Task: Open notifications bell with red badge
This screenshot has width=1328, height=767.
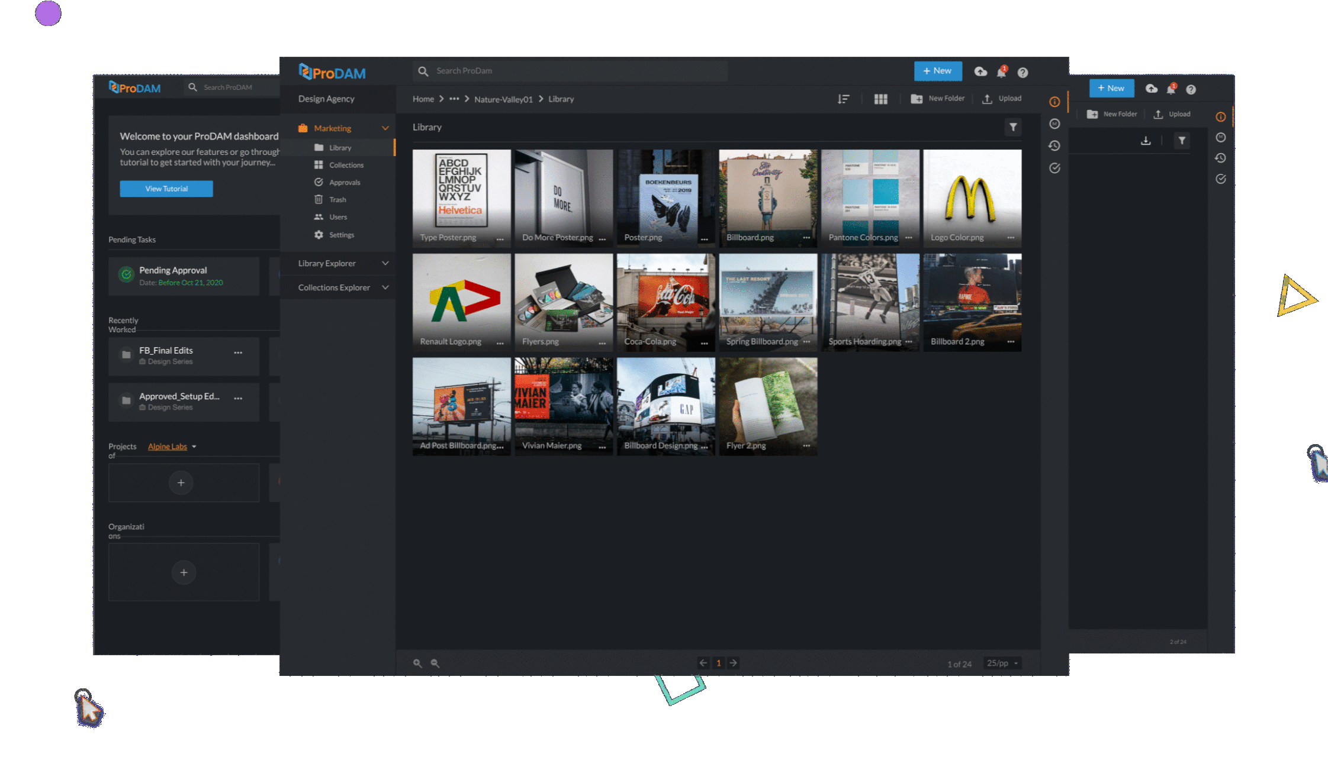Action: point(1001,72)
